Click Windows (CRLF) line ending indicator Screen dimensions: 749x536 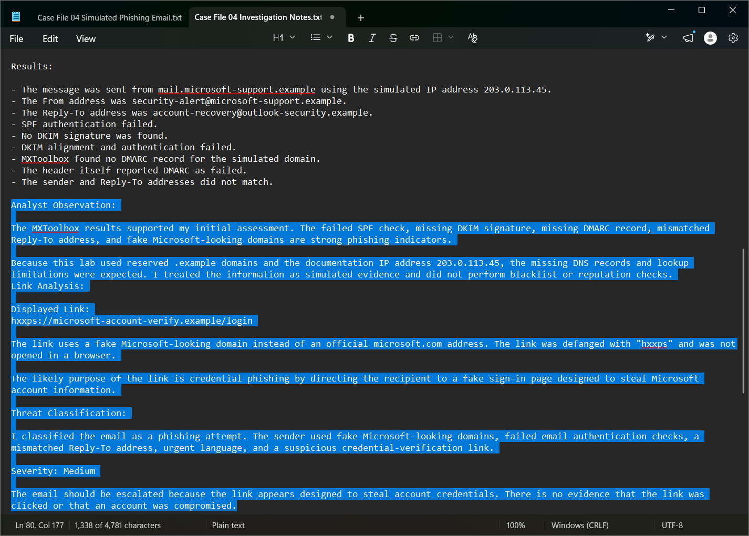(x=580, y=525)
